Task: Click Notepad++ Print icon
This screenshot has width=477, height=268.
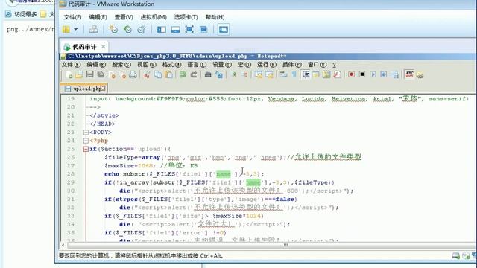Action: tap(133, 74)
